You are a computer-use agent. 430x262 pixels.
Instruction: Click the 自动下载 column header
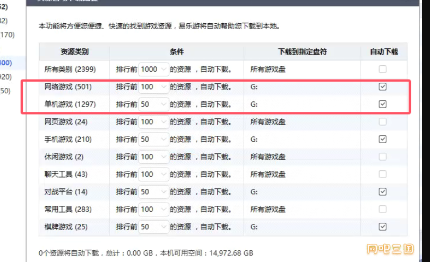tap(383, 52)
